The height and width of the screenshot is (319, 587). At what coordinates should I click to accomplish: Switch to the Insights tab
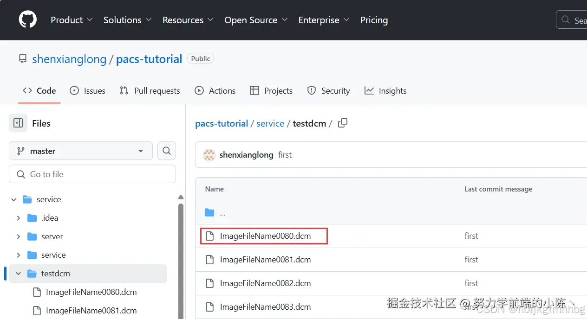pos(385,91)
